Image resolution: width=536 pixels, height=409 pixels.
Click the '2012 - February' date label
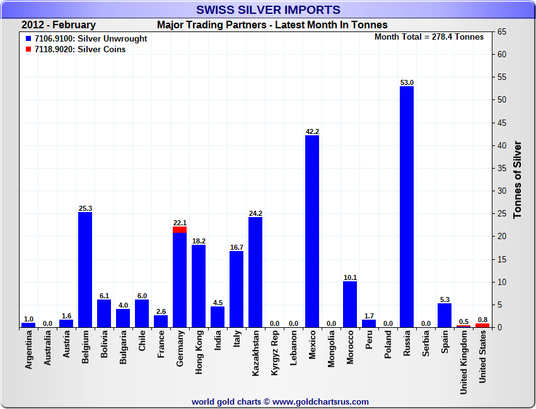pyautogui.click(x=59, y=25)
